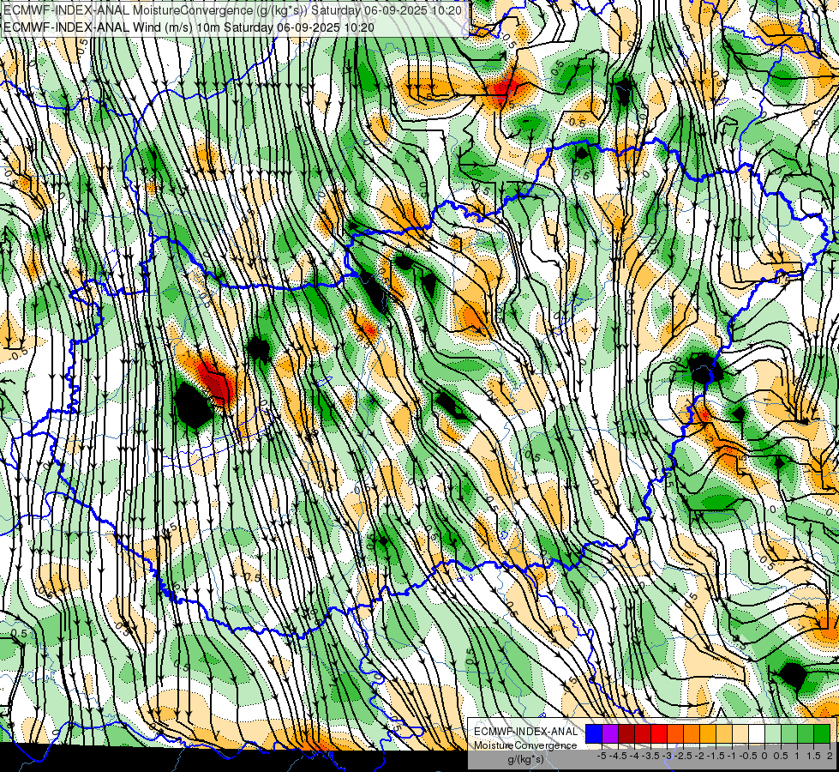Viewport: 839px width, 772px height.
Task: Click the legend's MoistureConvergence label
Action: point(525,745)
